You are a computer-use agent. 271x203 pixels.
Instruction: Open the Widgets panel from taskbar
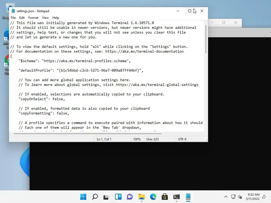click(x=118, y=197)
